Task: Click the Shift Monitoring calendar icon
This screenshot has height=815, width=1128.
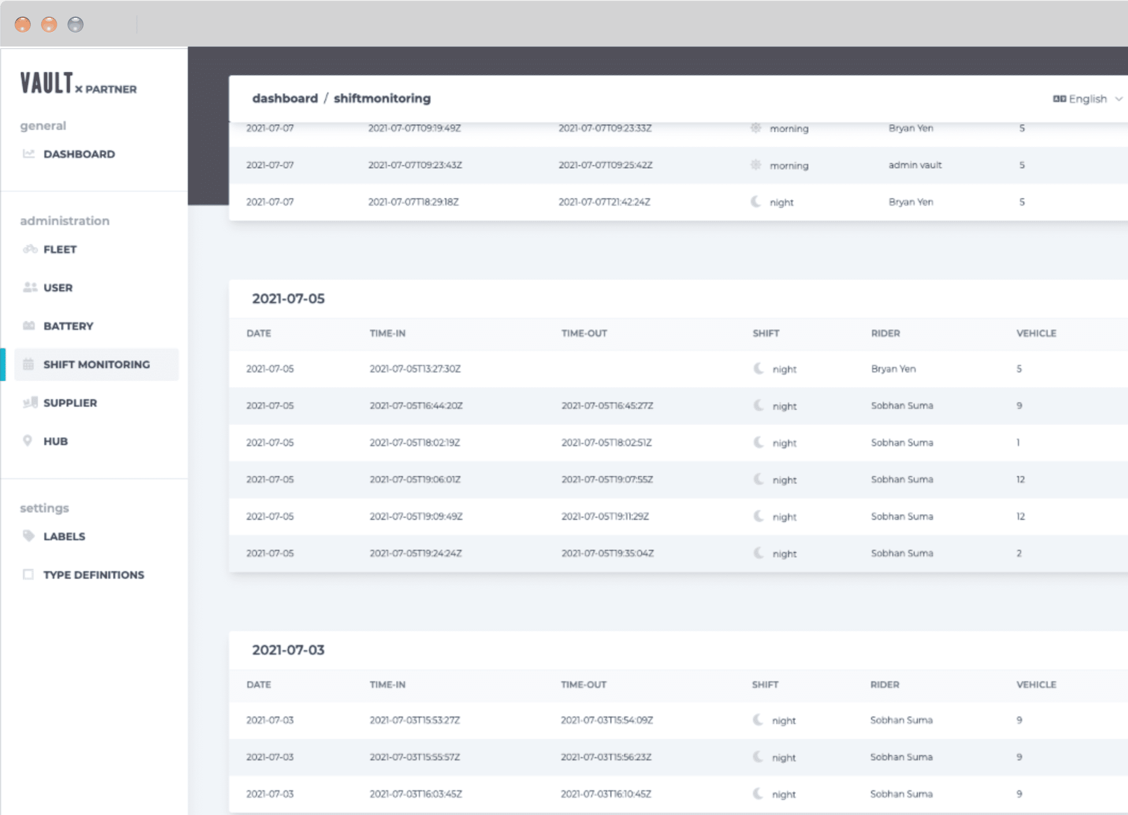Action: click(28, 364)
